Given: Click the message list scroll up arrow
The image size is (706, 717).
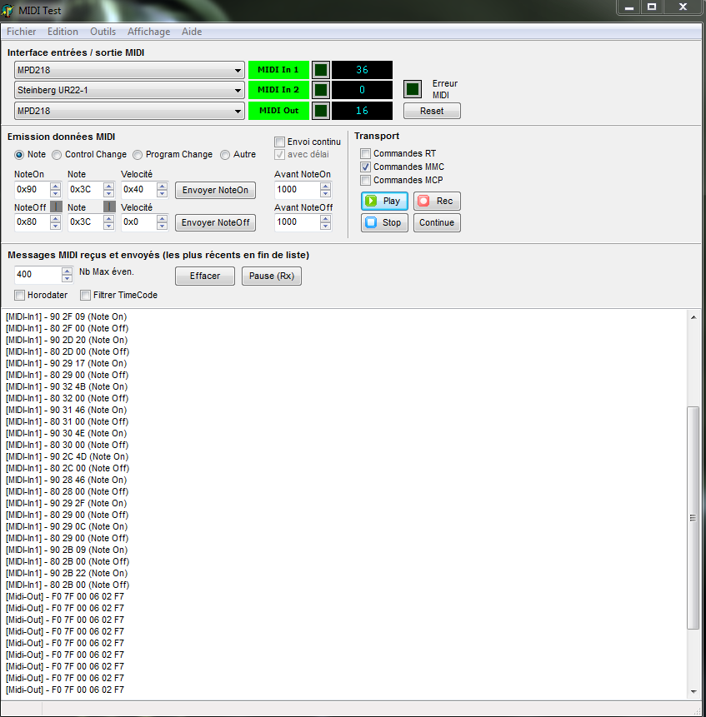Looking at the screenshot, I should [x=693, y=317].
